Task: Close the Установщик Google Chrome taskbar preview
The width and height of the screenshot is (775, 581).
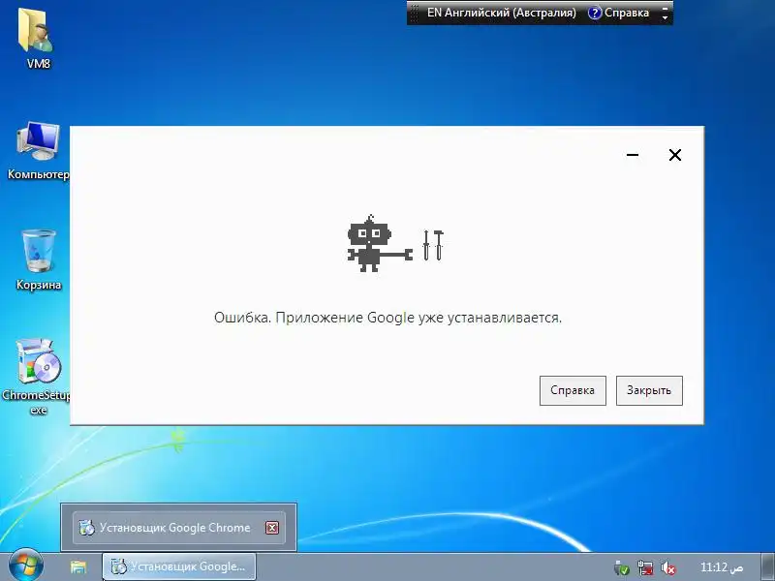Action: click(272, 528)
